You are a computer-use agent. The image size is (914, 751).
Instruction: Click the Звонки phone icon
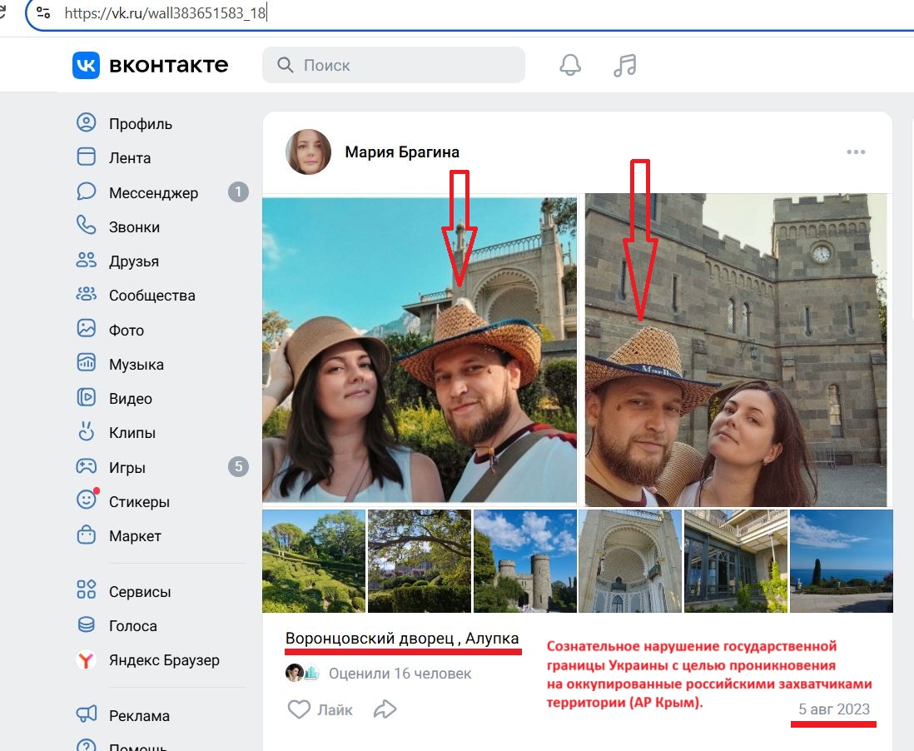click(87, 226)
